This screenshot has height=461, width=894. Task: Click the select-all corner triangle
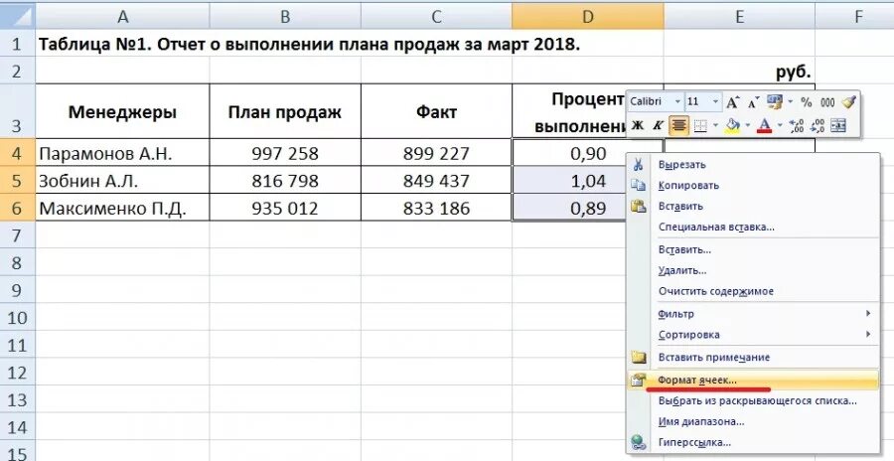[17, 17]
